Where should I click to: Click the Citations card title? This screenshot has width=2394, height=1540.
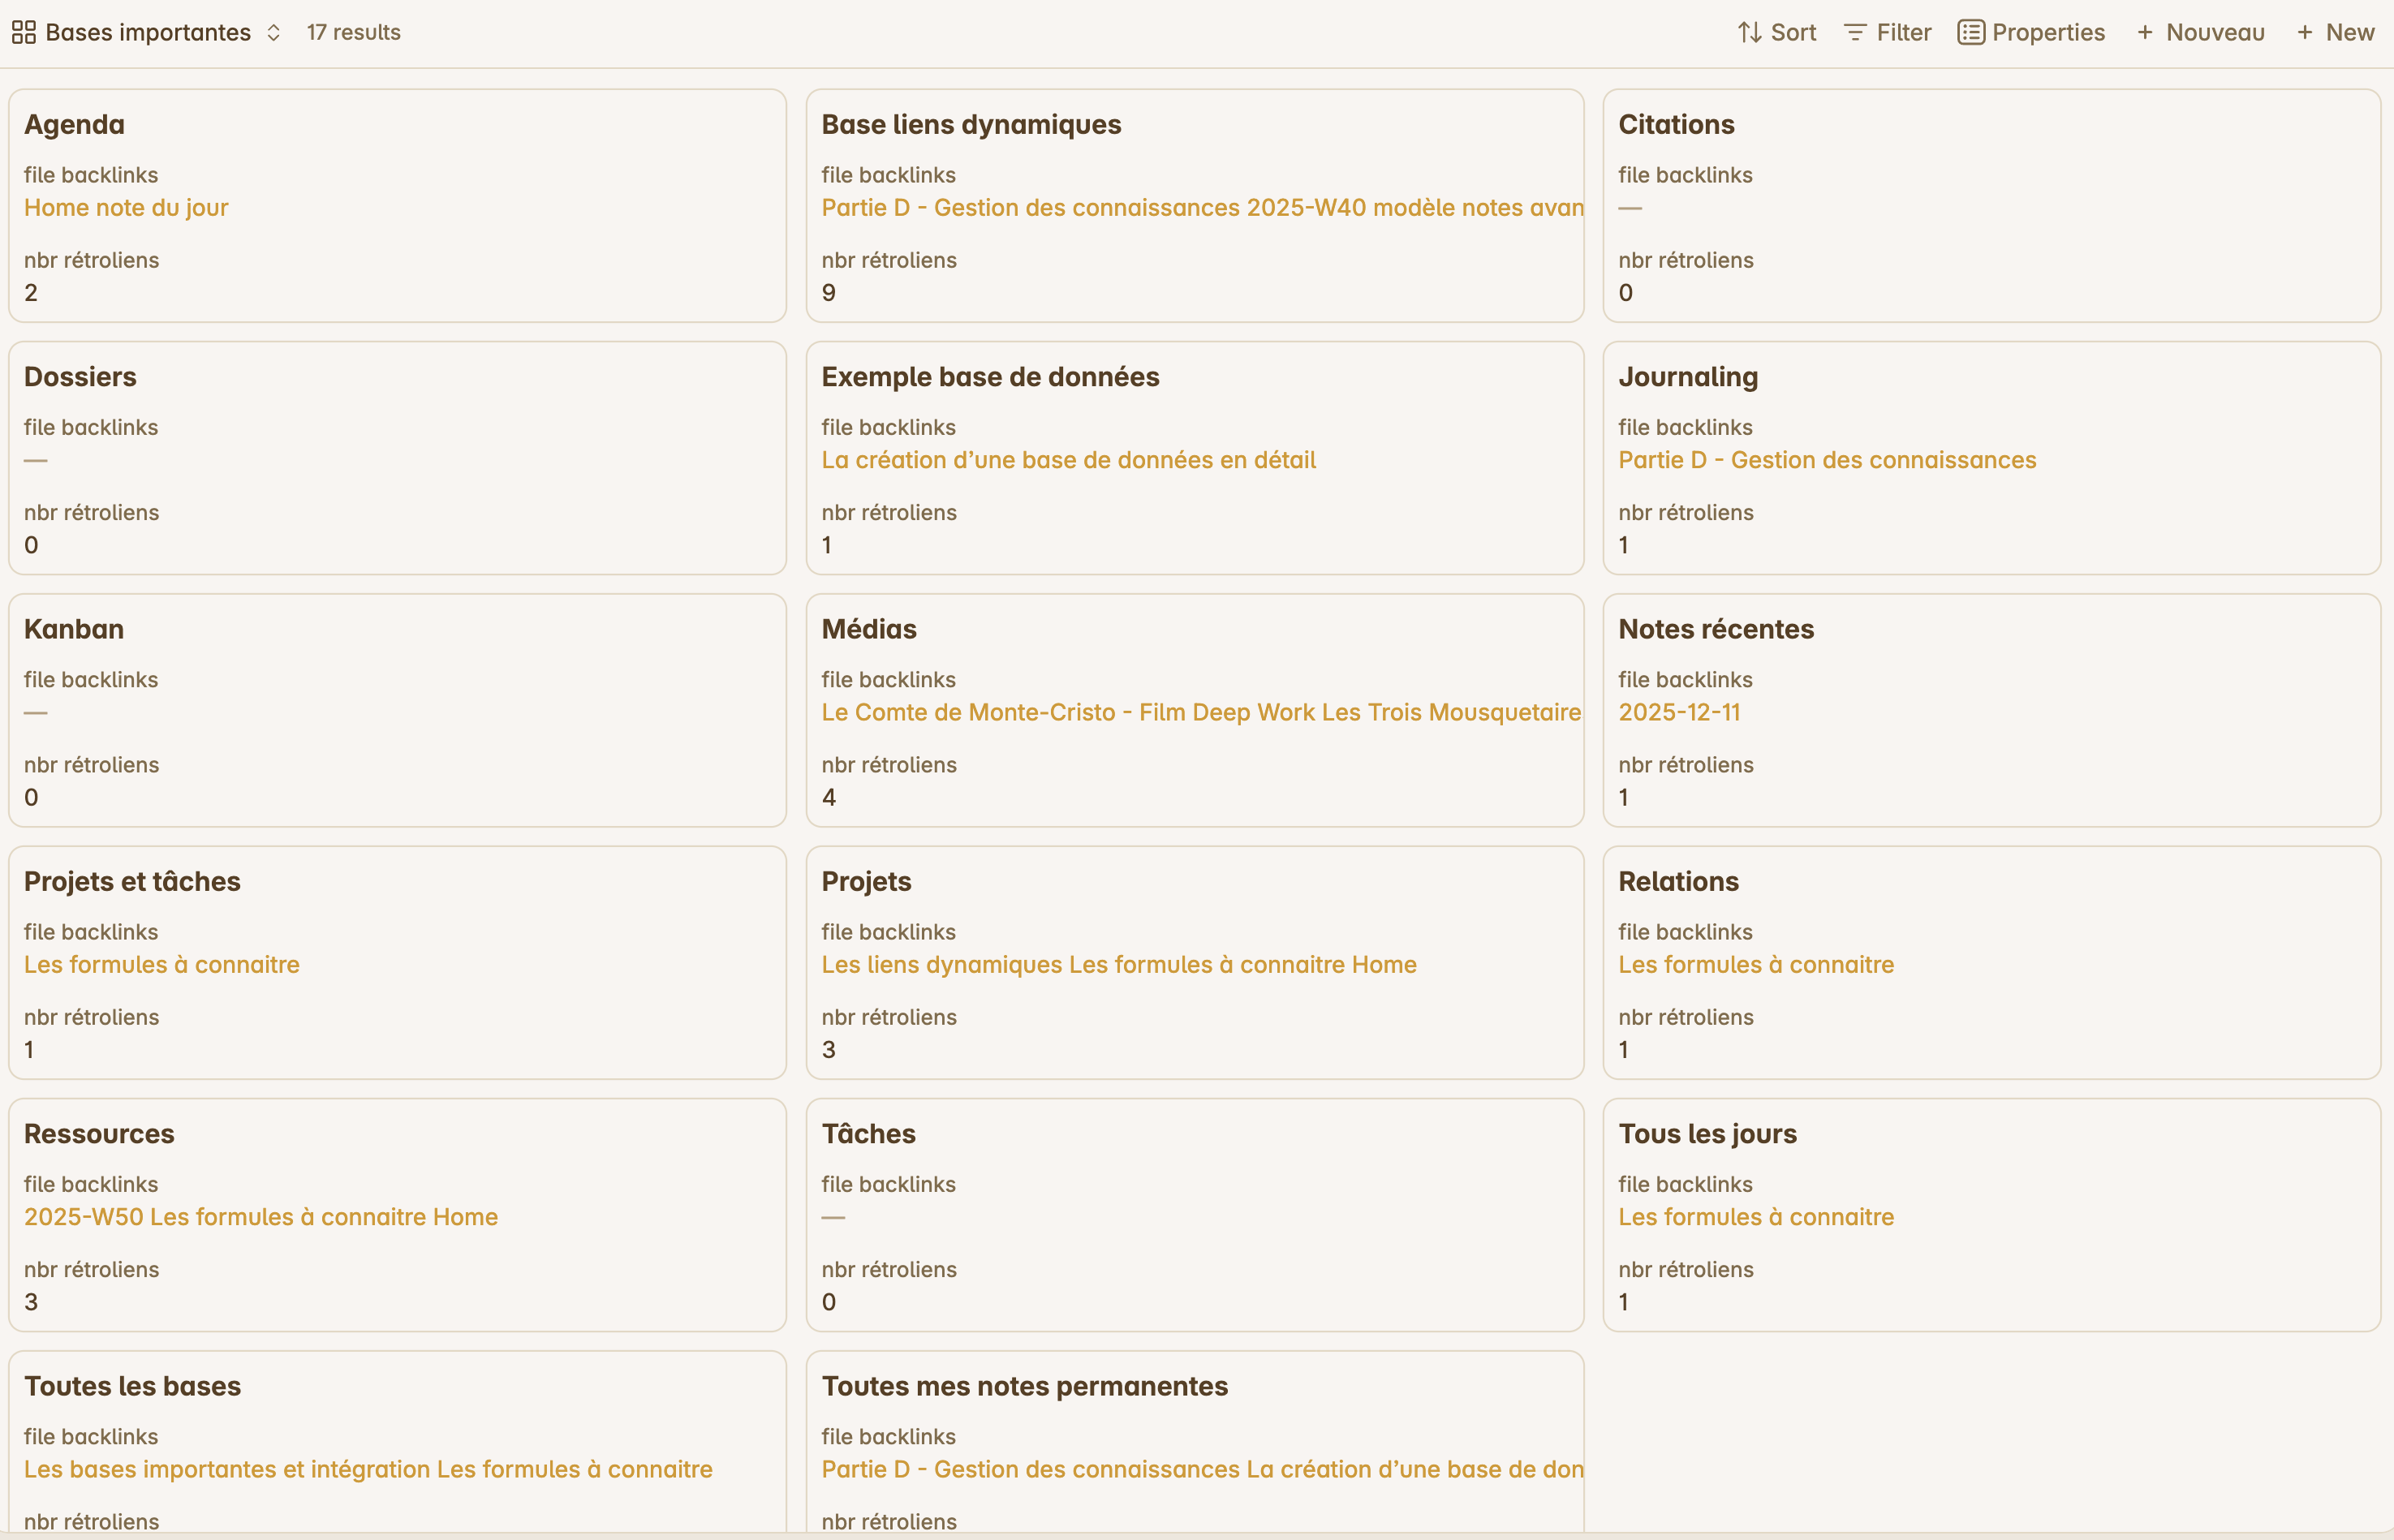coord(1676,125)
